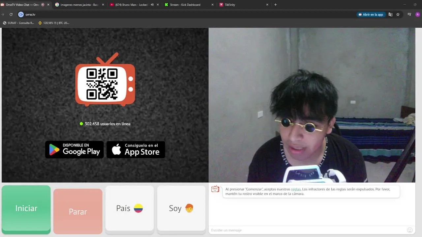Click the App Store download badge

pyautogui.click(x=136, y=149)
